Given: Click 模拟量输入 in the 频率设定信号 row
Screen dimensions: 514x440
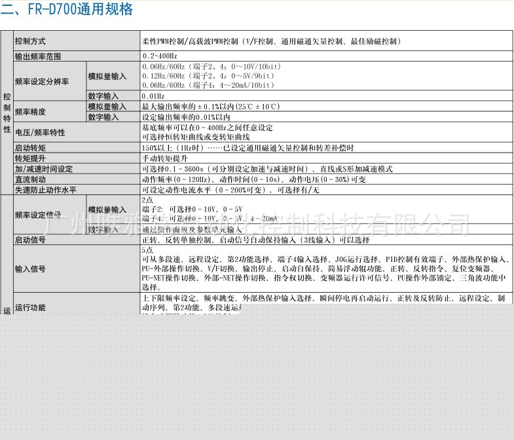Looking at the screenshot, I should (107, 210).
